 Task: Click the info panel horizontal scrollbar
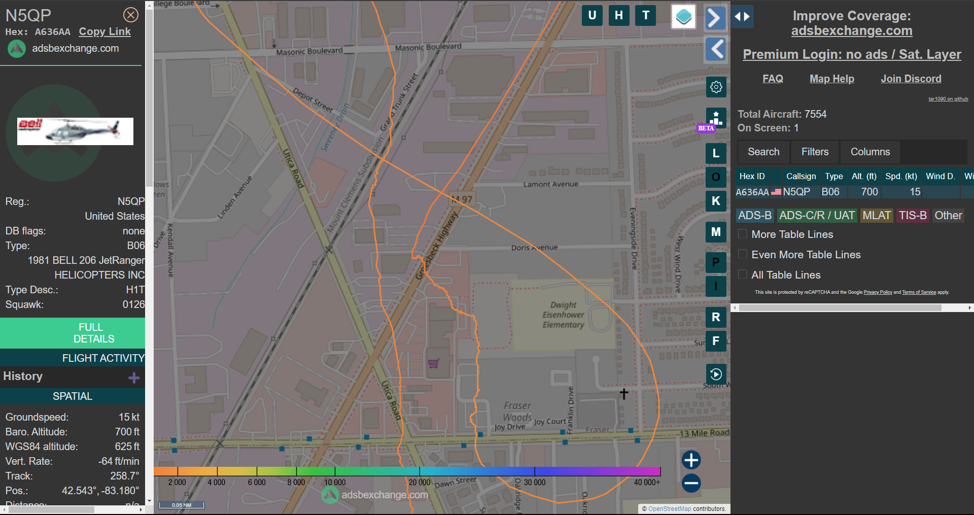tap(51, 509)
